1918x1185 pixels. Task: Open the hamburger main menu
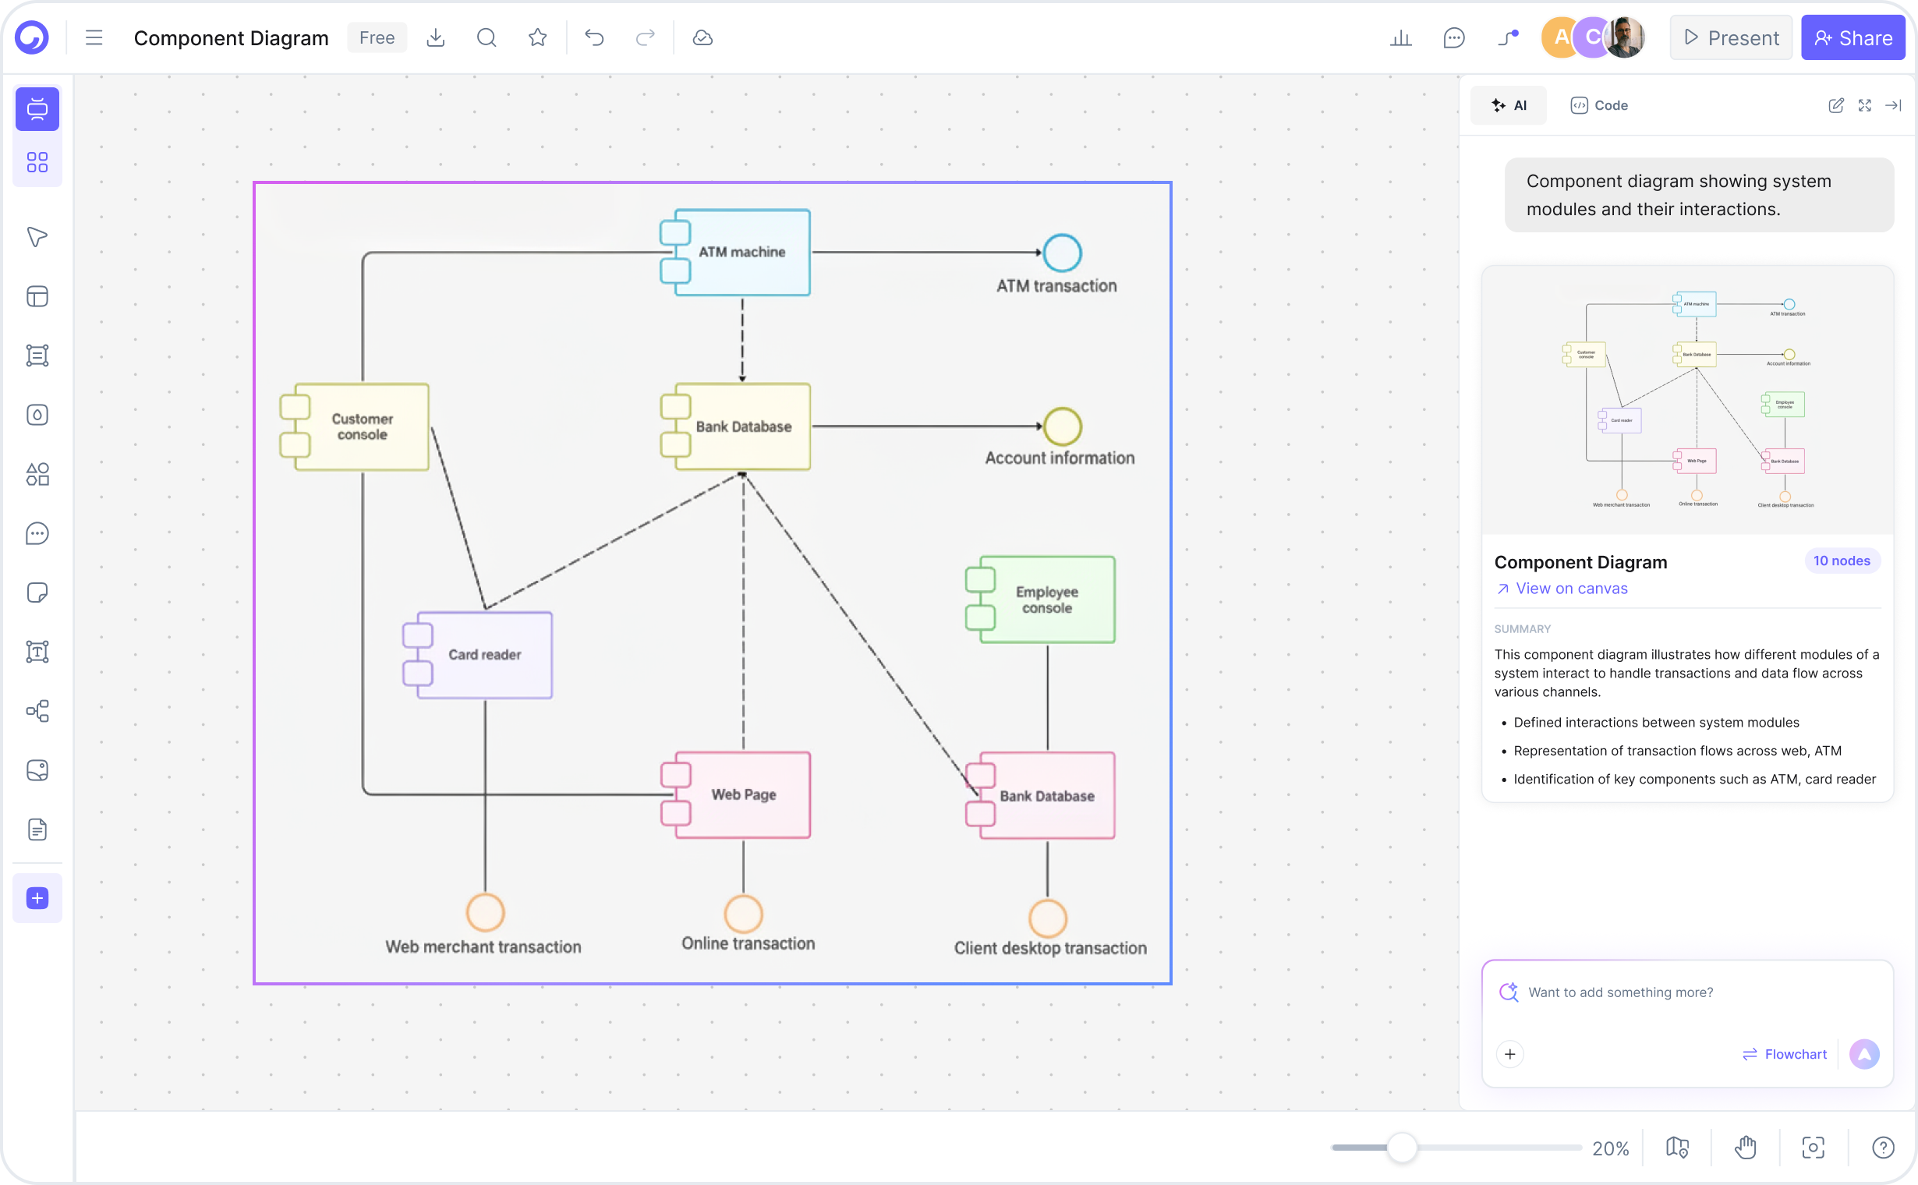[94, 37]
